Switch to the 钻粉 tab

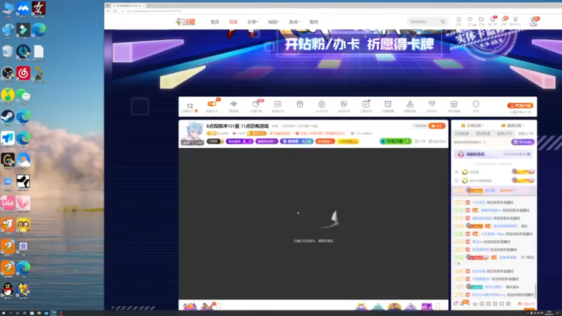[525, 133]
